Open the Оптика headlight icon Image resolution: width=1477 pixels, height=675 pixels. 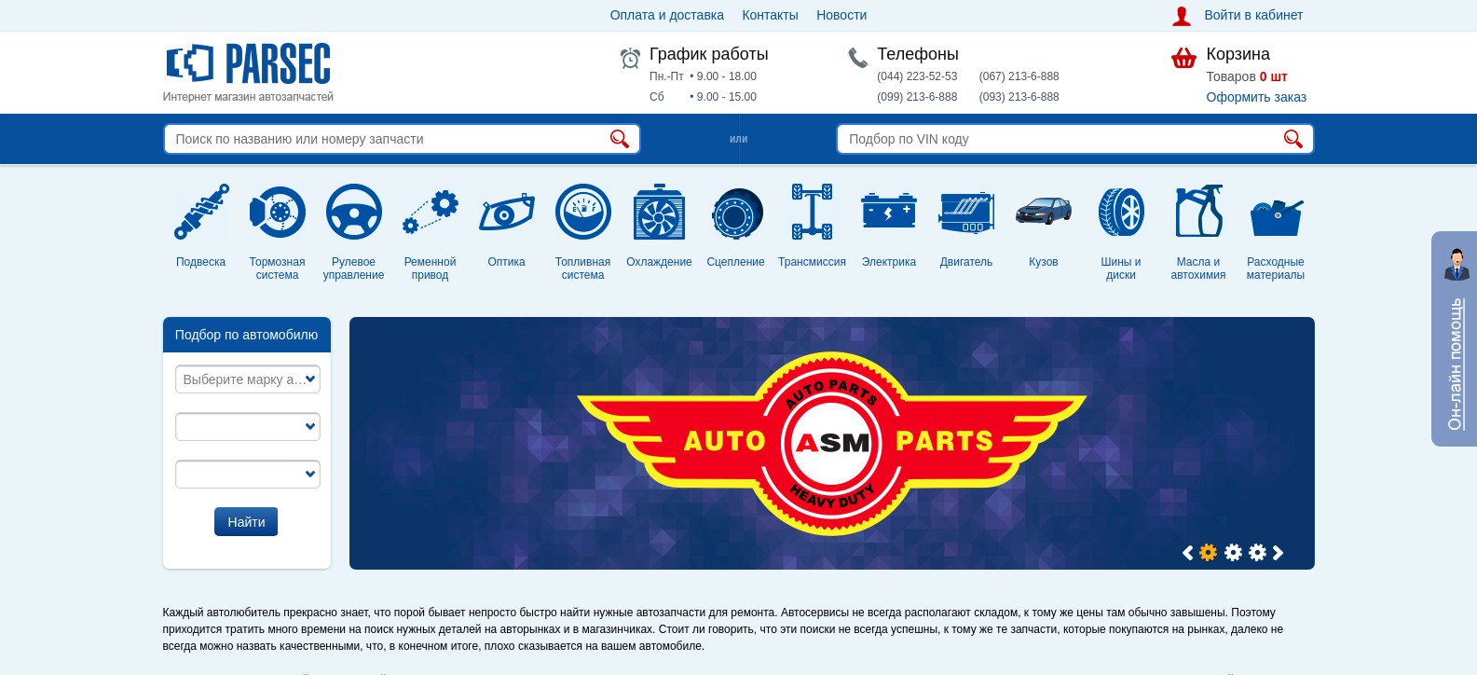click(x=507, y=213)
